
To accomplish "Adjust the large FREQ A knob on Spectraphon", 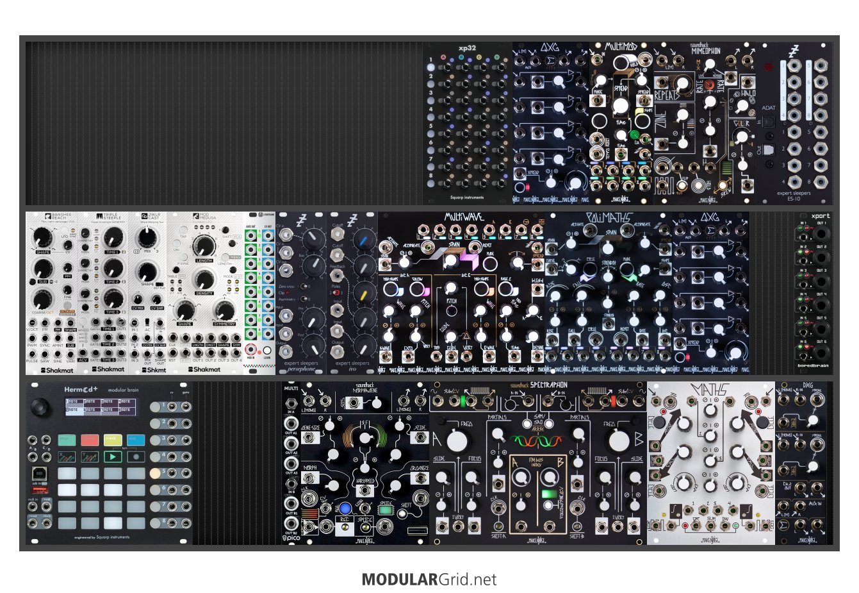I will [x=457, y=441].
